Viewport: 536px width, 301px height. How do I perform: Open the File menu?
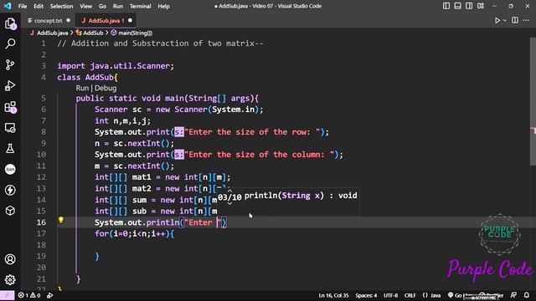tap(23, 6)
